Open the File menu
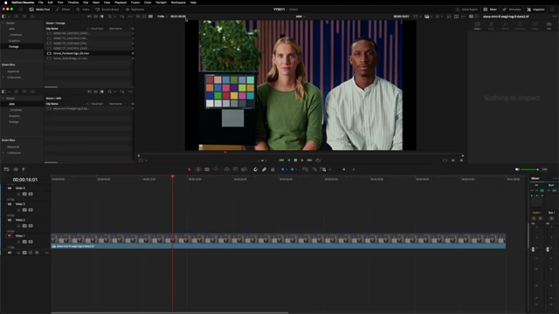 click(41, 3)
